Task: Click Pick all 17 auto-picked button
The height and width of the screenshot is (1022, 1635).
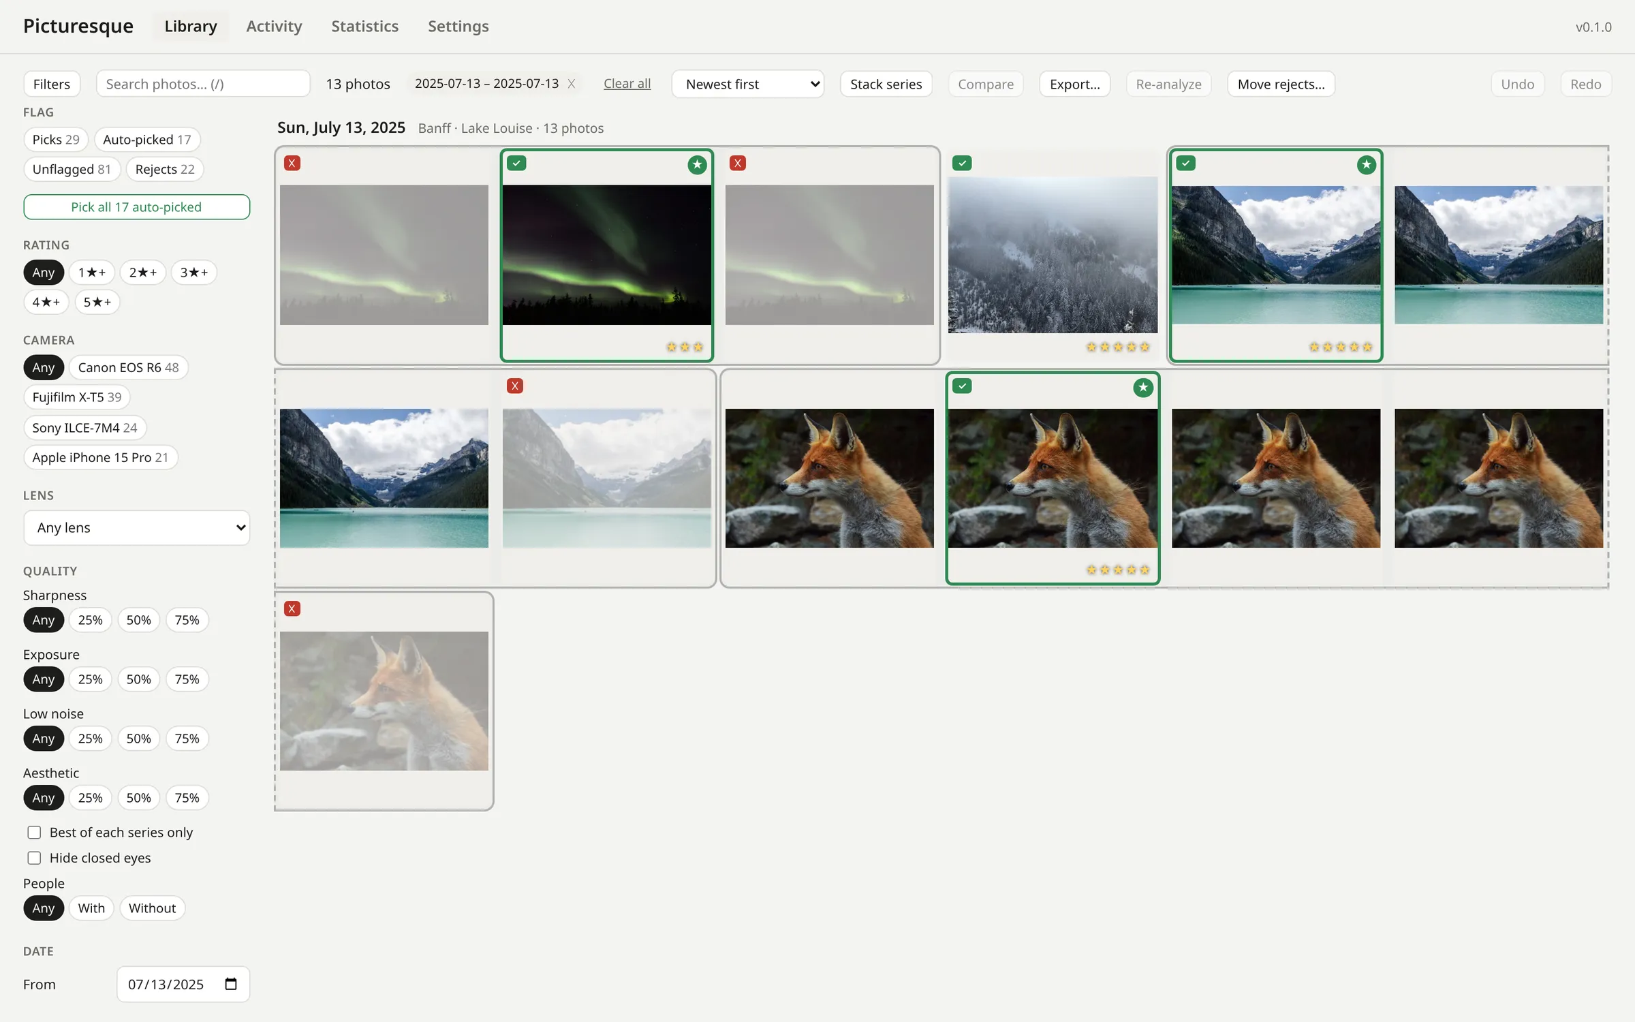Action: click(137, 207)
